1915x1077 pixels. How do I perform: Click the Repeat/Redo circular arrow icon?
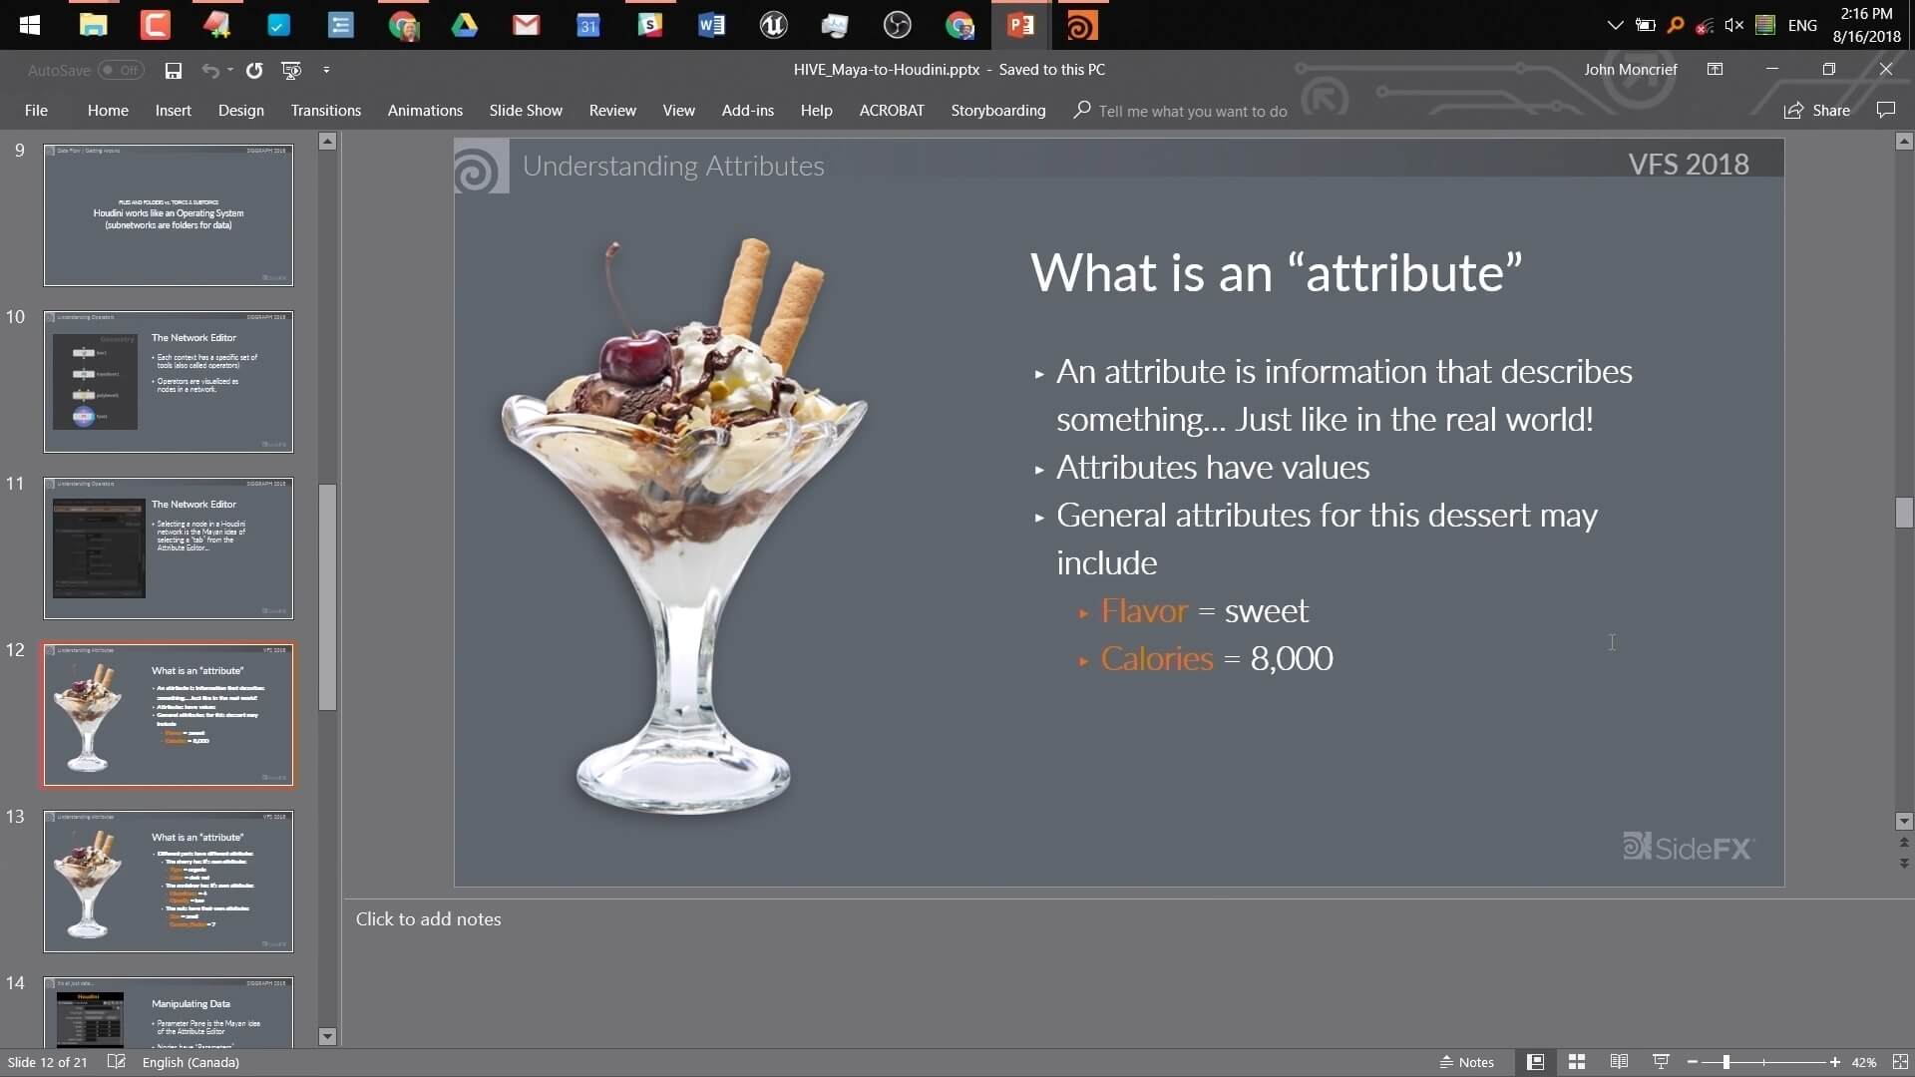(254, 70)
